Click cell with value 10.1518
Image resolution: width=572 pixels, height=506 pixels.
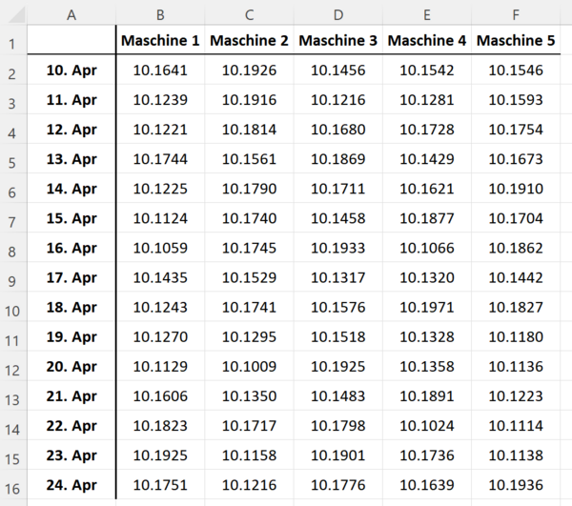[338, 336]
